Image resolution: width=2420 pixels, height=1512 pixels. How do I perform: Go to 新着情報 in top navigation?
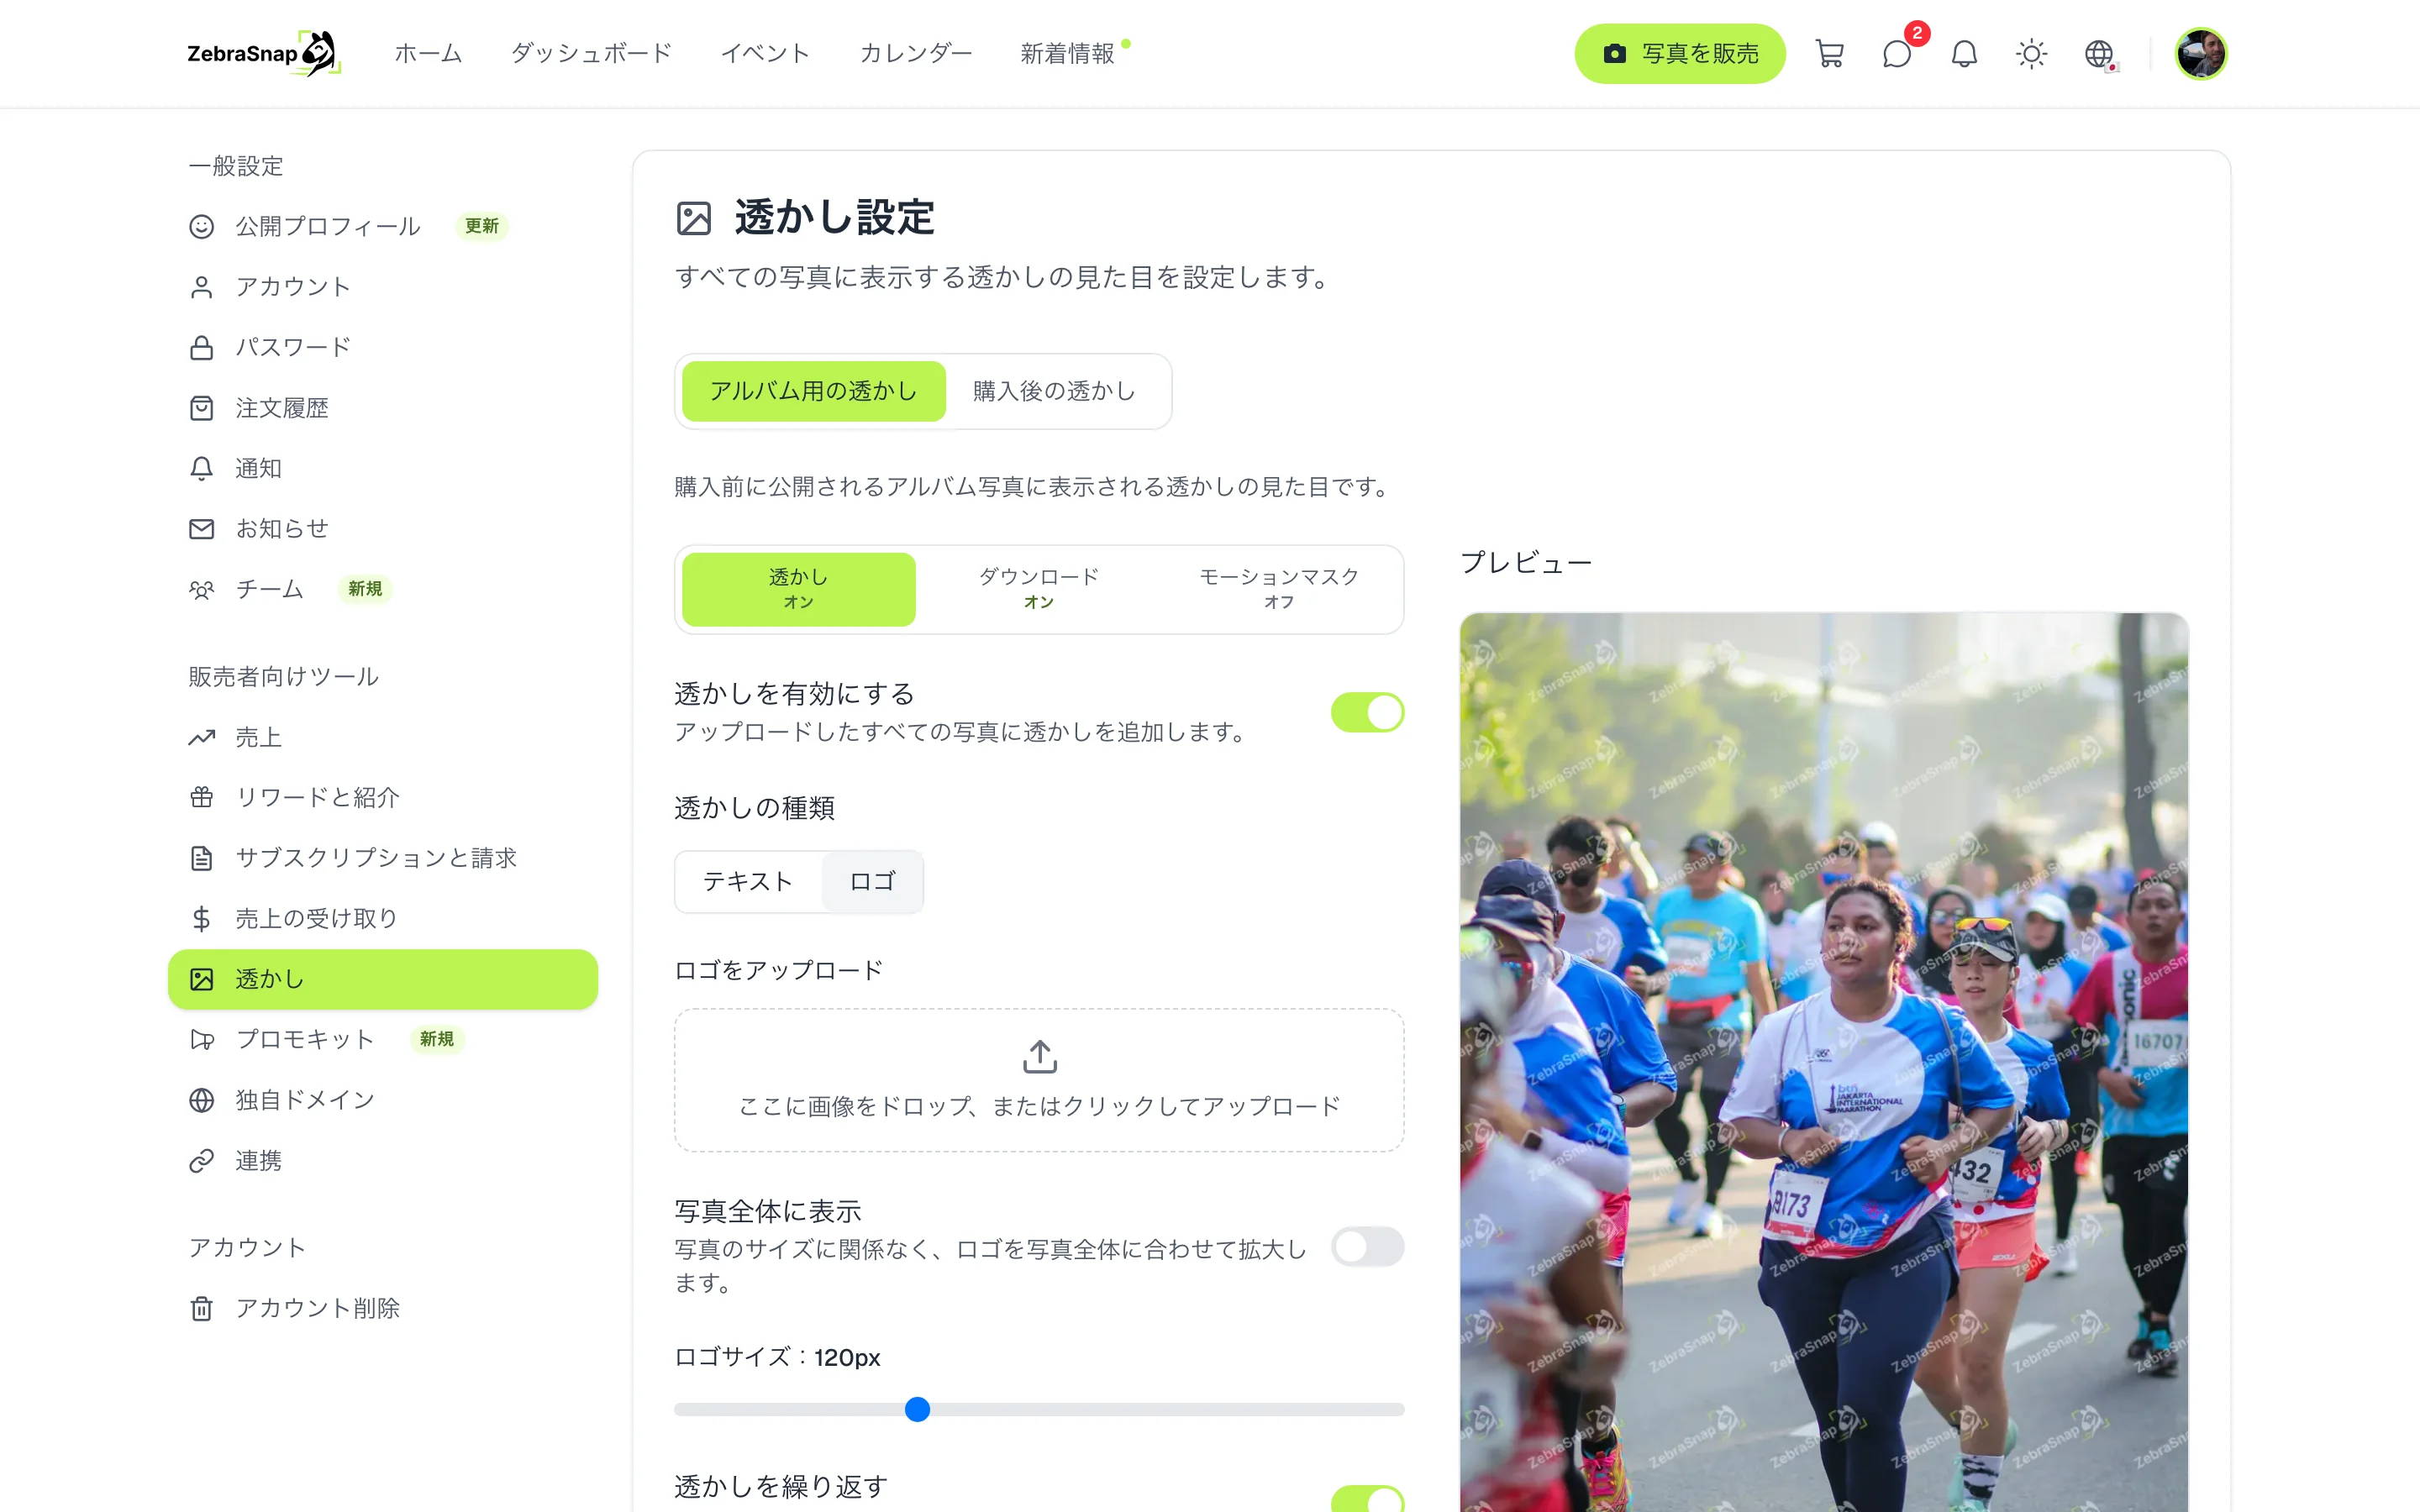(1067, 54)
